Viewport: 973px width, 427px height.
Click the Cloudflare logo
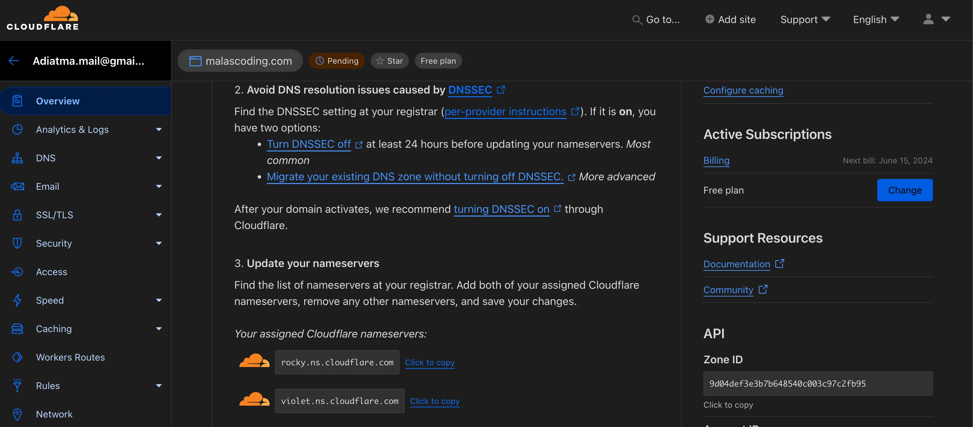click(x=43, y=18)
